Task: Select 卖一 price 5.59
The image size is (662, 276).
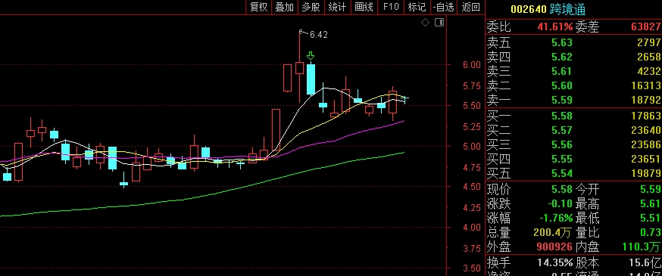Action: pyautogui.click(x=561, y=100)
